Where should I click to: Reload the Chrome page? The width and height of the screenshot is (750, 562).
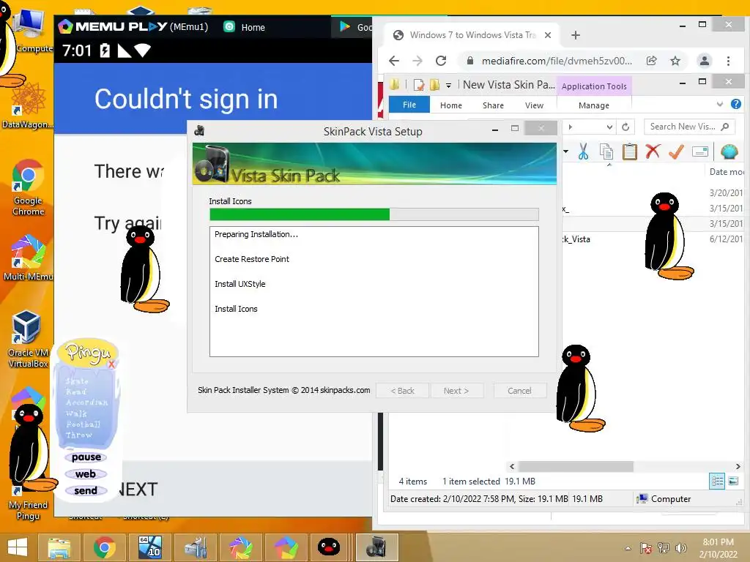(441, 61)
